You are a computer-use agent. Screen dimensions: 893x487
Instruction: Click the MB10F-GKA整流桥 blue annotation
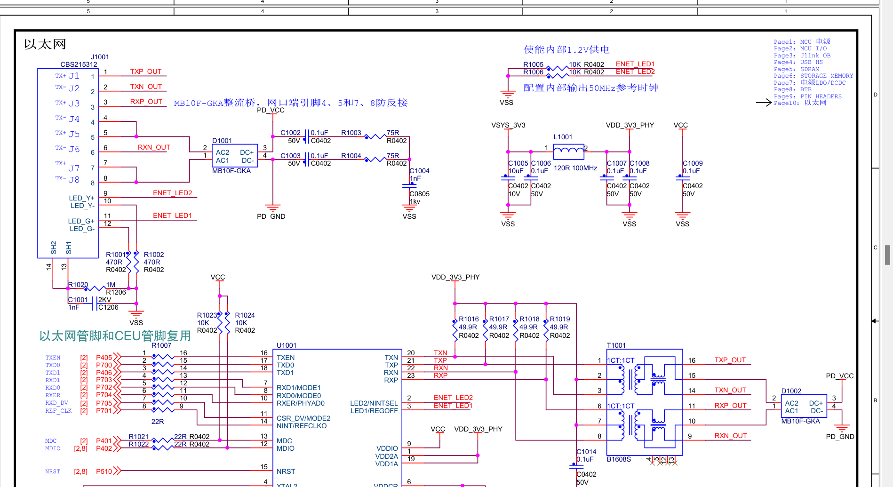click(x=291, y=103)
